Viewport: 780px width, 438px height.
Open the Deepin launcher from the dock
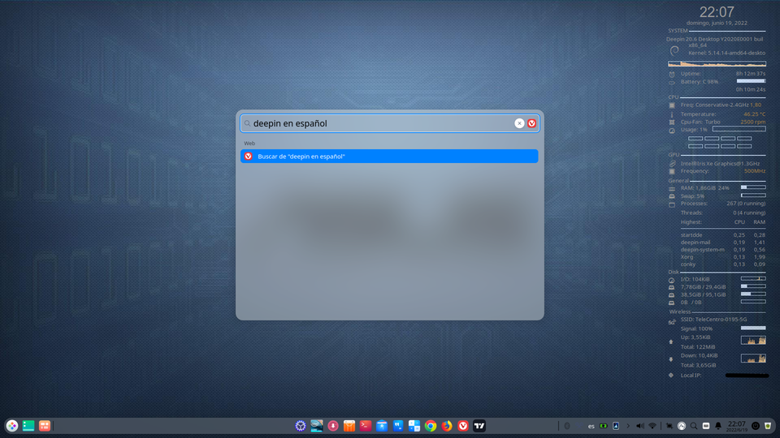point(12,426)
